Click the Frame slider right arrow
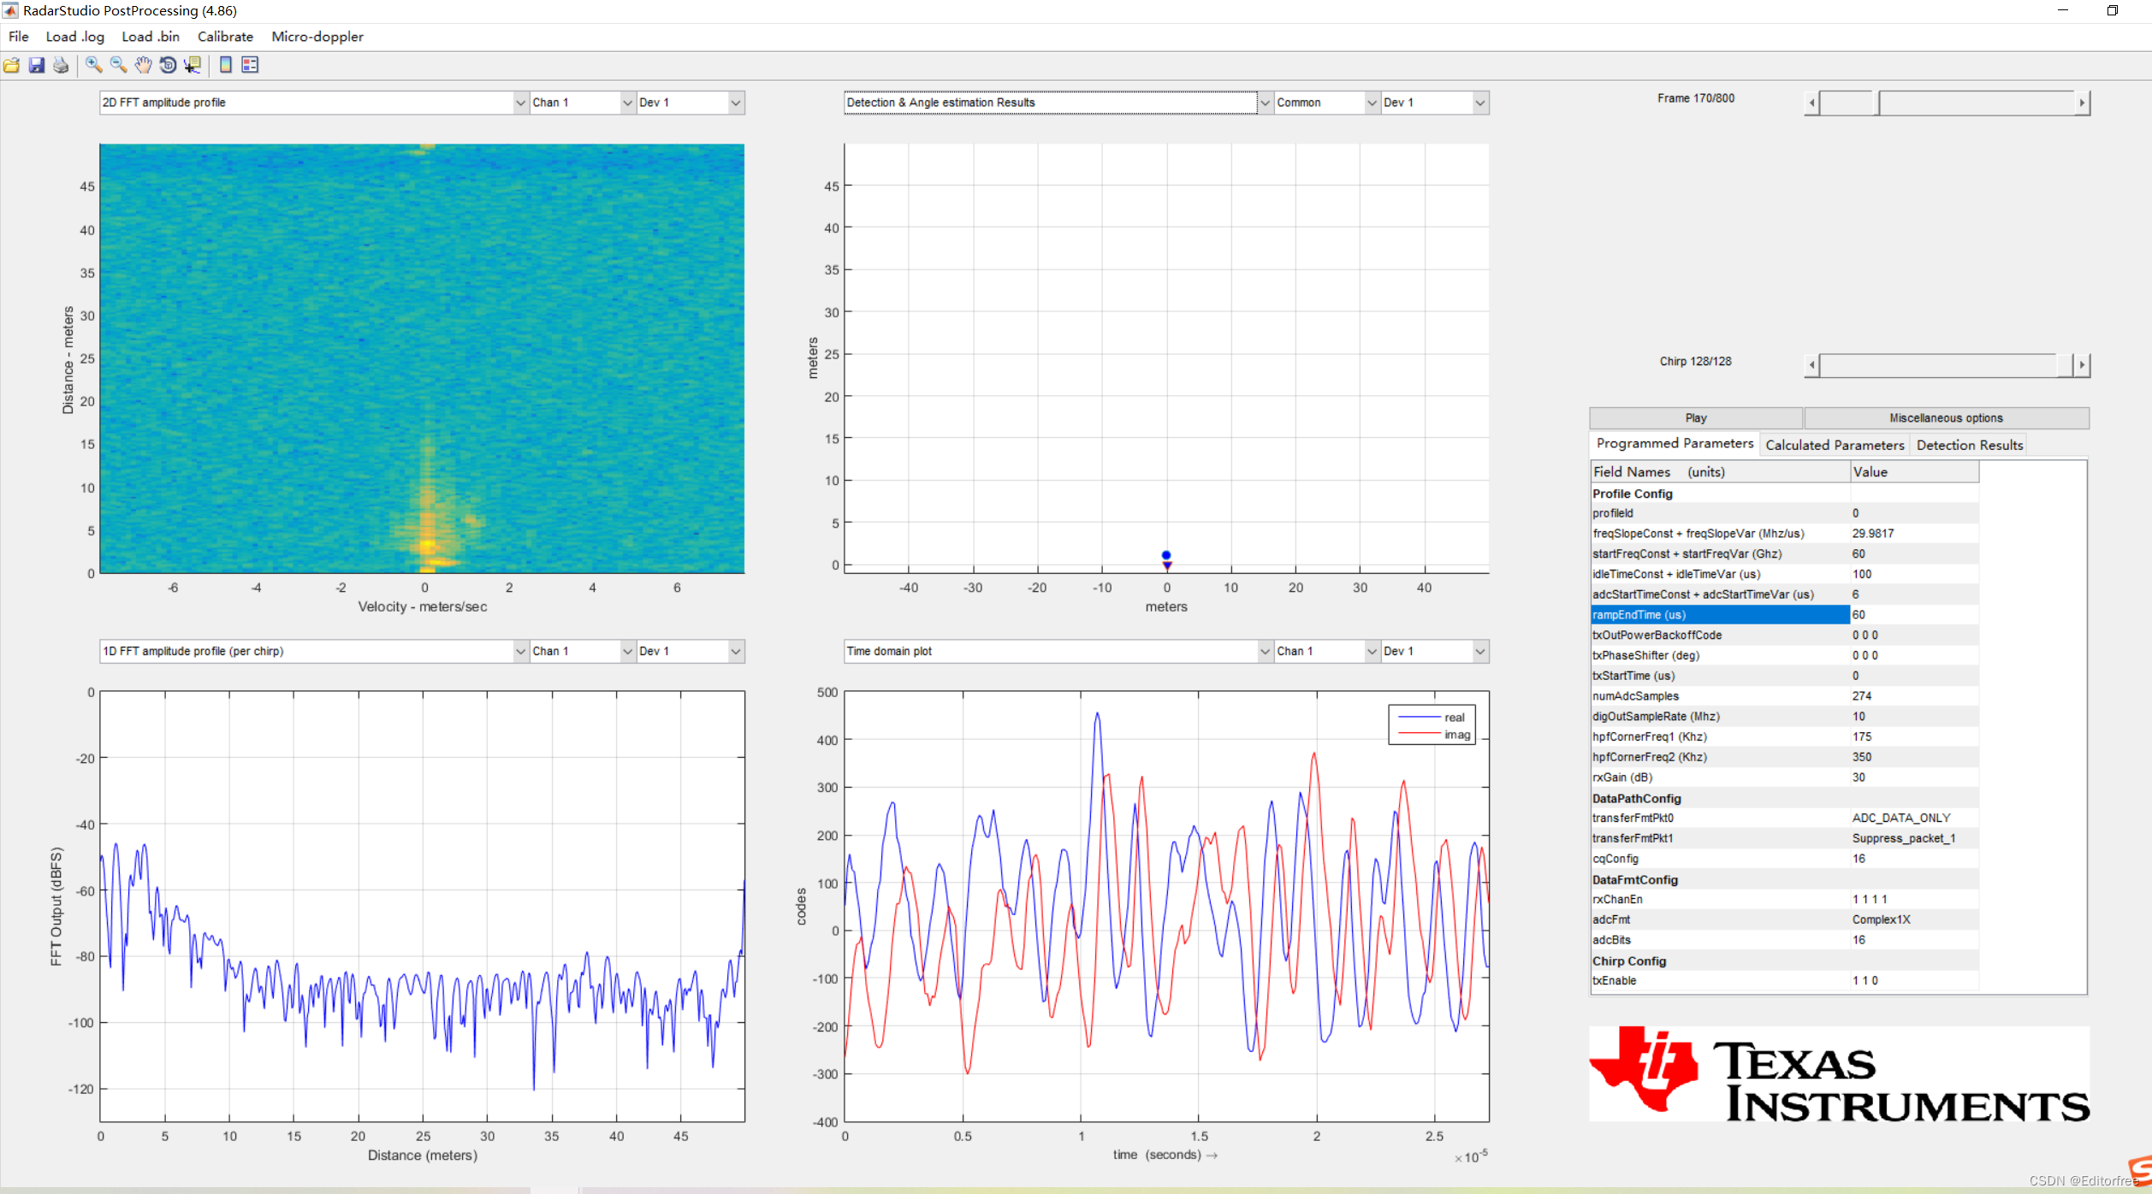This screenshot has height=1194, width=2152. pos(2082,103)
